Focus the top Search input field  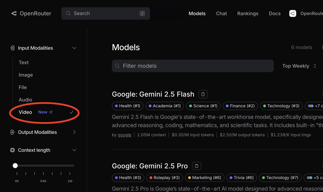pos(106,13)
